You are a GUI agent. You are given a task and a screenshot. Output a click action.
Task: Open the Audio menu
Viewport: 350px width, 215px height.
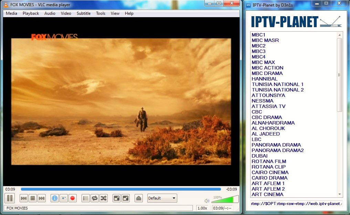[x=50, y=13]
